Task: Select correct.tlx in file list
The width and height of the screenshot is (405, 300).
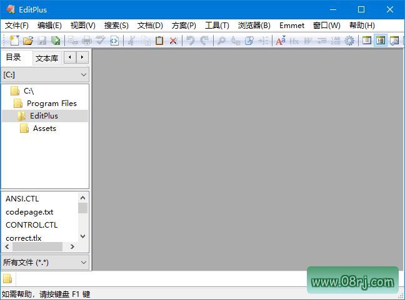Action: point(24,238)
